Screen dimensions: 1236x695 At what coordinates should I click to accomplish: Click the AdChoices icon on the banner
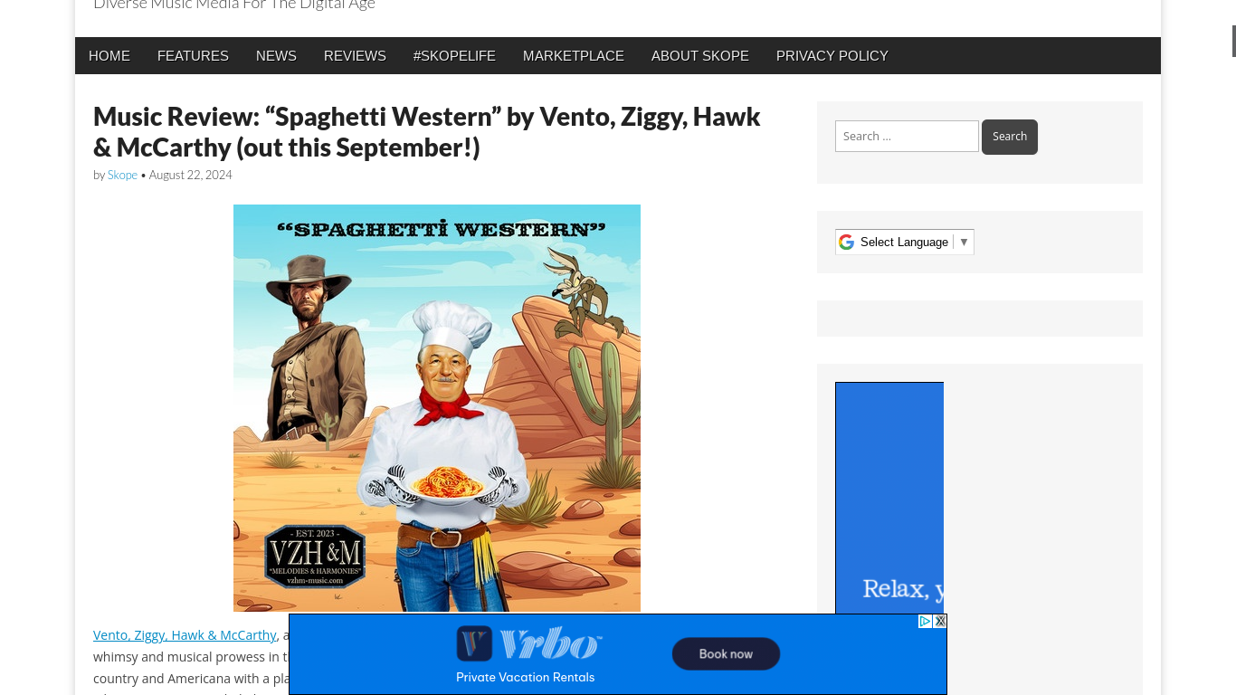point(925,621)
